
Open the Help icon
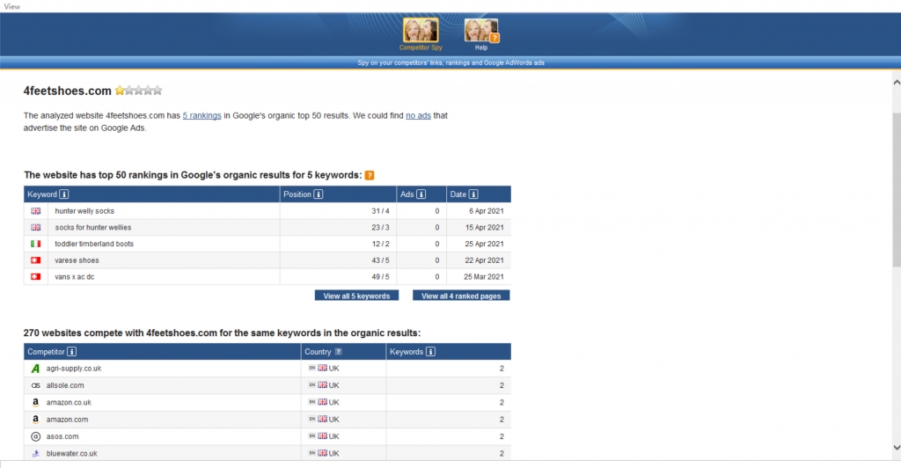click(x=481, y=34)
